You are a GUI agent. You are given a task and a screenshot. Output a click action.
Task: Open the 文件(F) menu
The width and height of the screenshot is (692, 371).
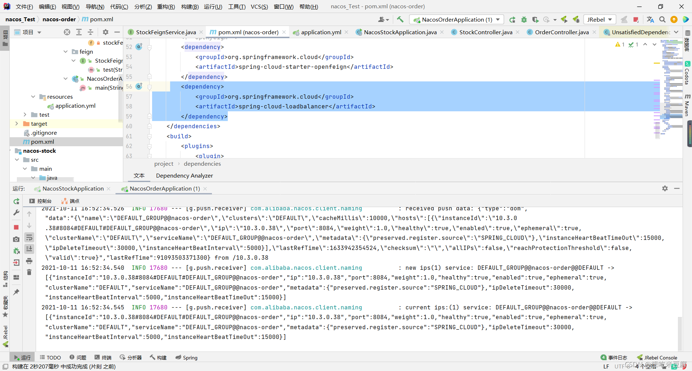pyautogui.click(x=24, y=6)
